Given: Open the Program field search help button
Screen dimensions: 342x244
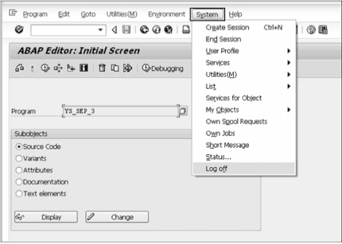Looking at the screenshot, I should coord(183,111).
